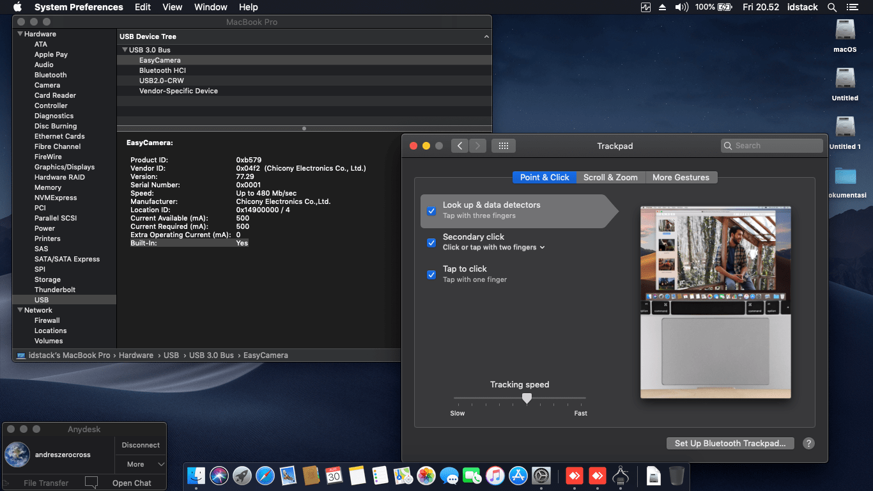Show all preferences grid button
The height and width of the screenshot is (491, 873).
click(x=503, y=146)
